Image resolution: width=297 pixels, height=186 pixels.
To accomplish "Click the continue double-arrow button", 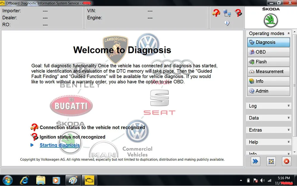I will point(255,161).
